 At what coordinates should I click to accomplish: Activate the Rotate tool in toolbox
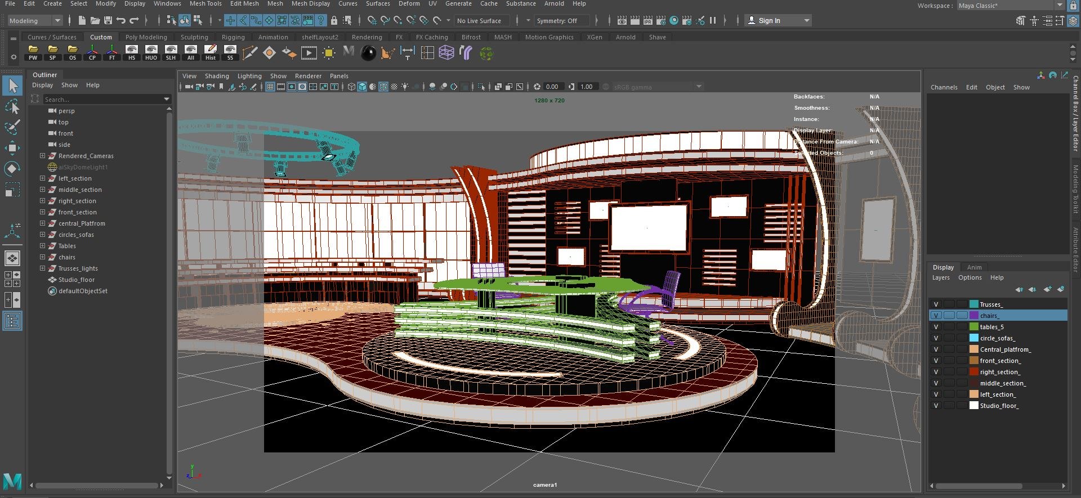[x=12, y=168]
